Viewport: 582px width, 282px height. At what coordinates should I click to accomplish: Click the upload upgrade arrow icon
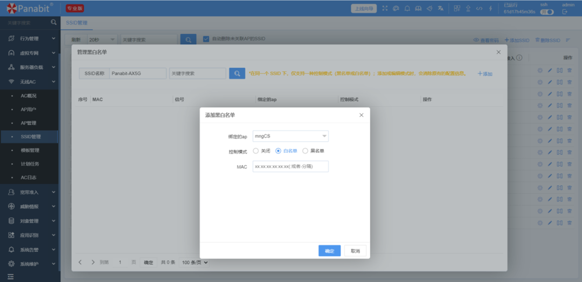pyautogui.click(x=468, y=9)
